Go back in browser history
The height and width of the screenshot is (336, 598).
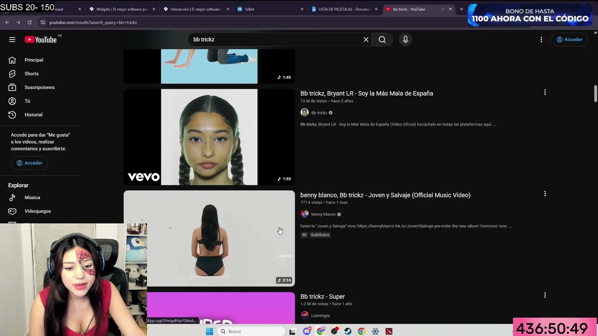7,22
